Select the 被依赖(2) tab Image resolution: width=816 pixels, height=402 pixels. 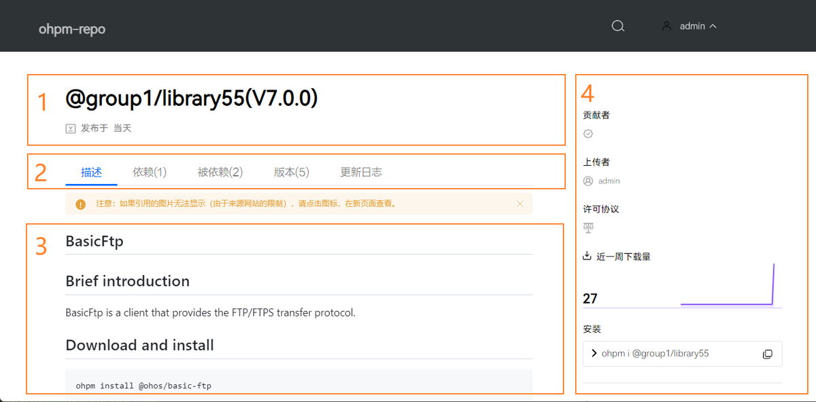coord(220,172)
